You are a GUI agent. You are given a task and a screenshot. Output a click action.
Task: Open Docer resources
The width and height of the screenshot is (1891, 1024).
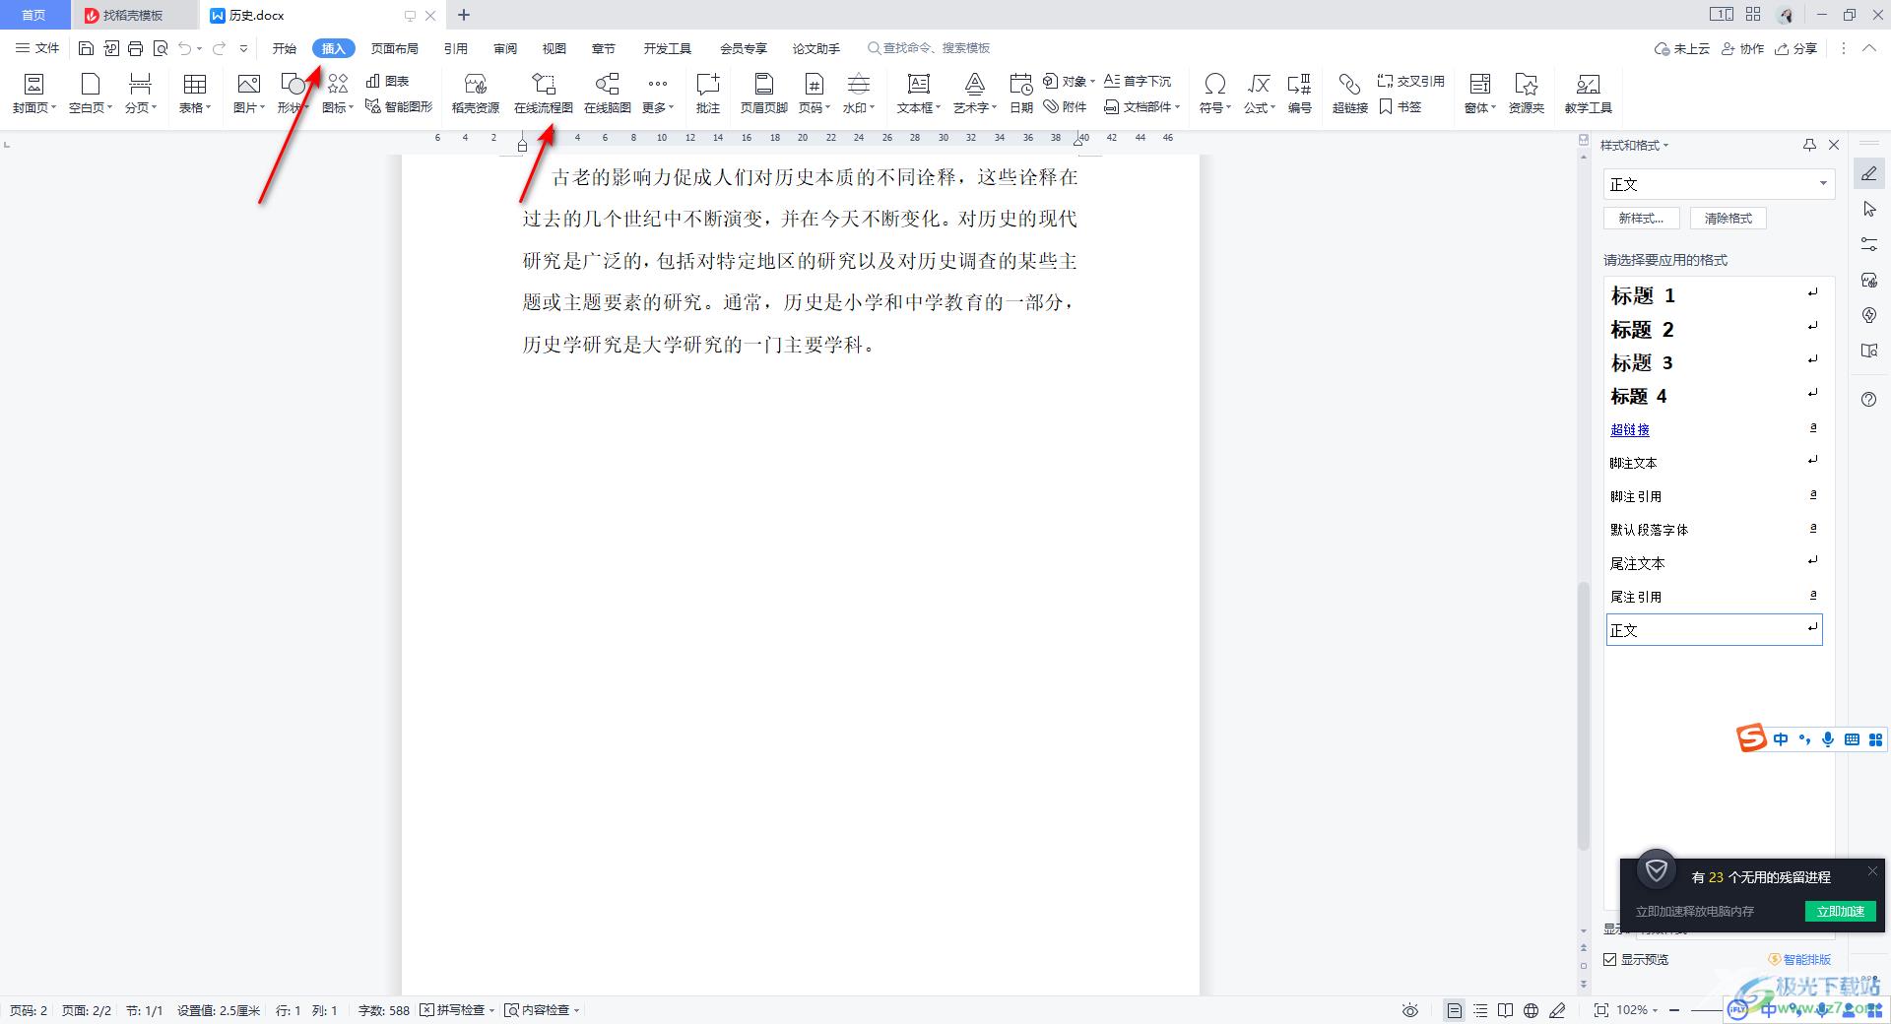point(476,94)
